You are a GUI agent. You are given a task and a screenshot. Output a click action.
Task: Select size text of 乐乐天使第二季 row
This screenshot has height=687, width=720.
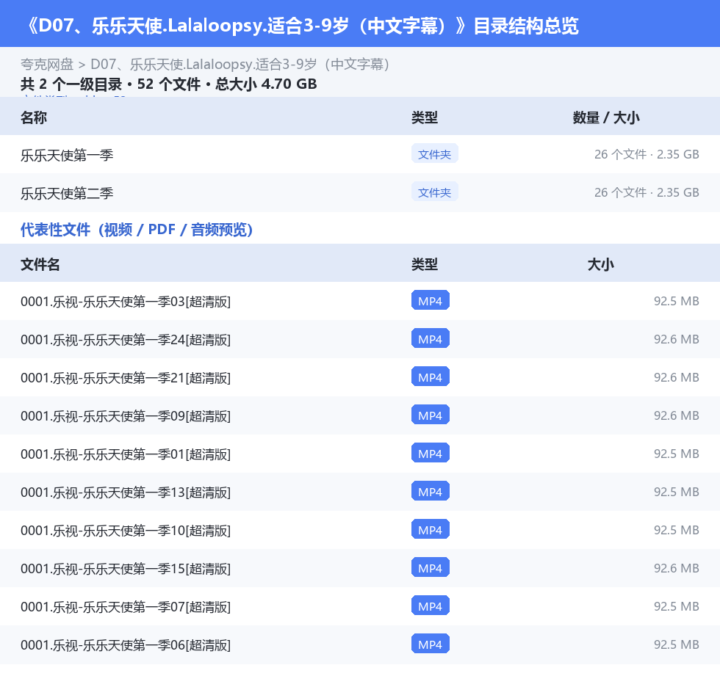(647, 192)
